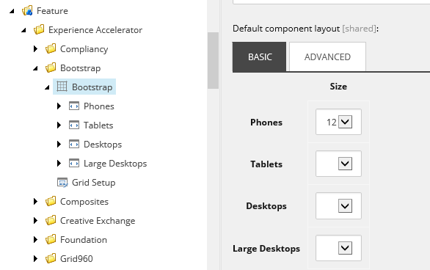
Task: Click the Large Desktops device icon
Action: [74, 164]
